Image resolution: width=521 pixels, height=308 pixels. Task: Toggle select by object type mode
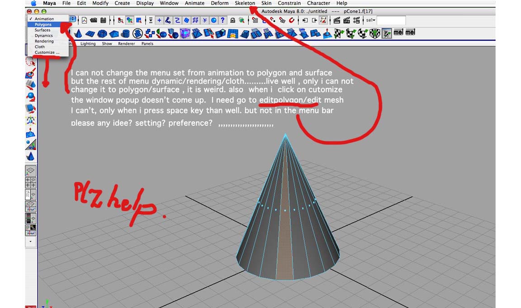click(130, 20)
